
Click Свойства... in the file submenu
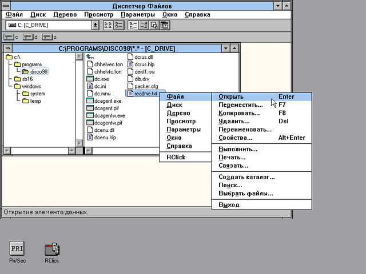point(235,138)
